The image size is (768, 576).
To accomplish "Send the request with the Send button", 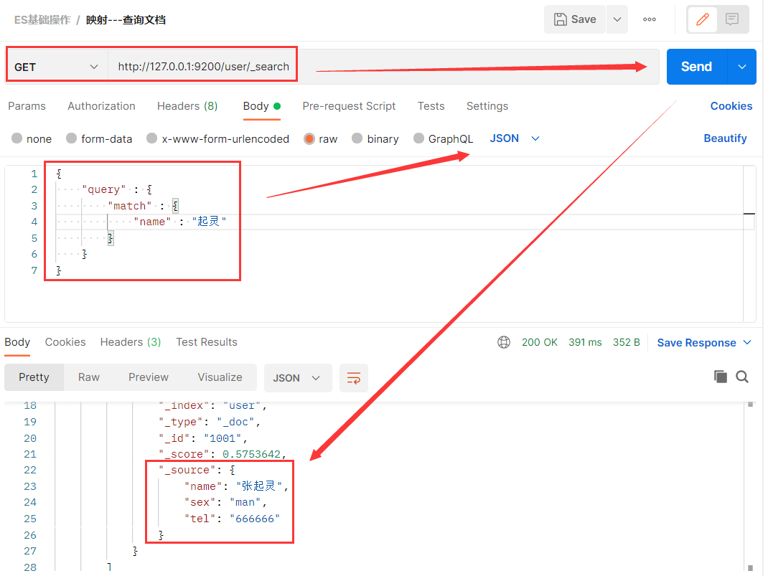I will pos(696,67).
